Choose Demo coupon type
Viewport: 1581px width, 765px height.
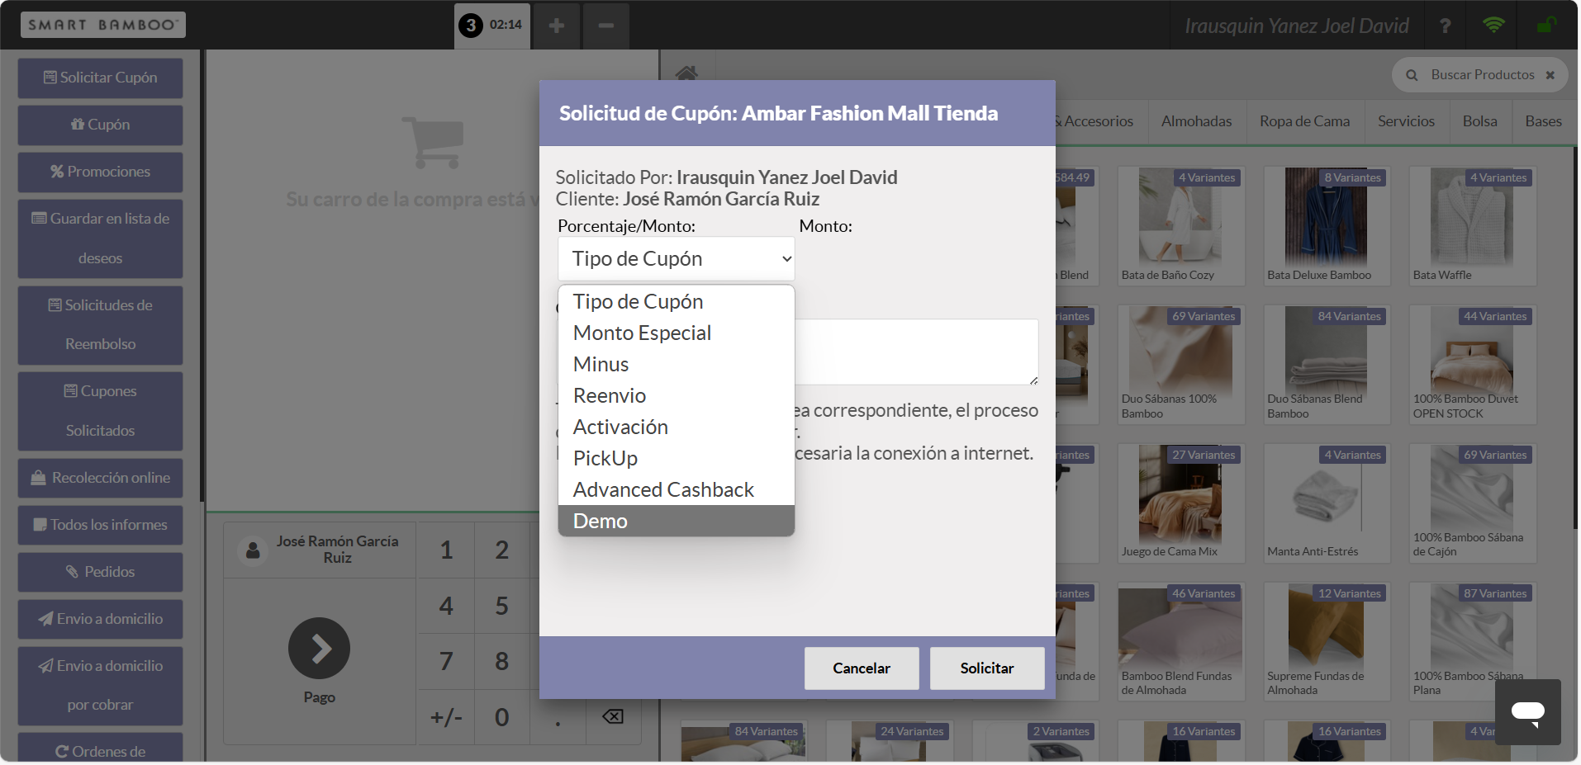[x=676, y=521]
